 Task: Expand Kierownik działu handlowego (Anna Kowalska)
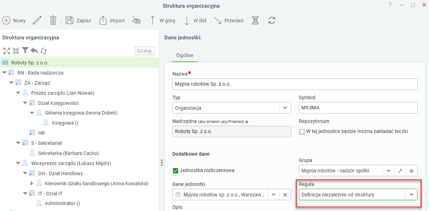click(x=32, y=183)
